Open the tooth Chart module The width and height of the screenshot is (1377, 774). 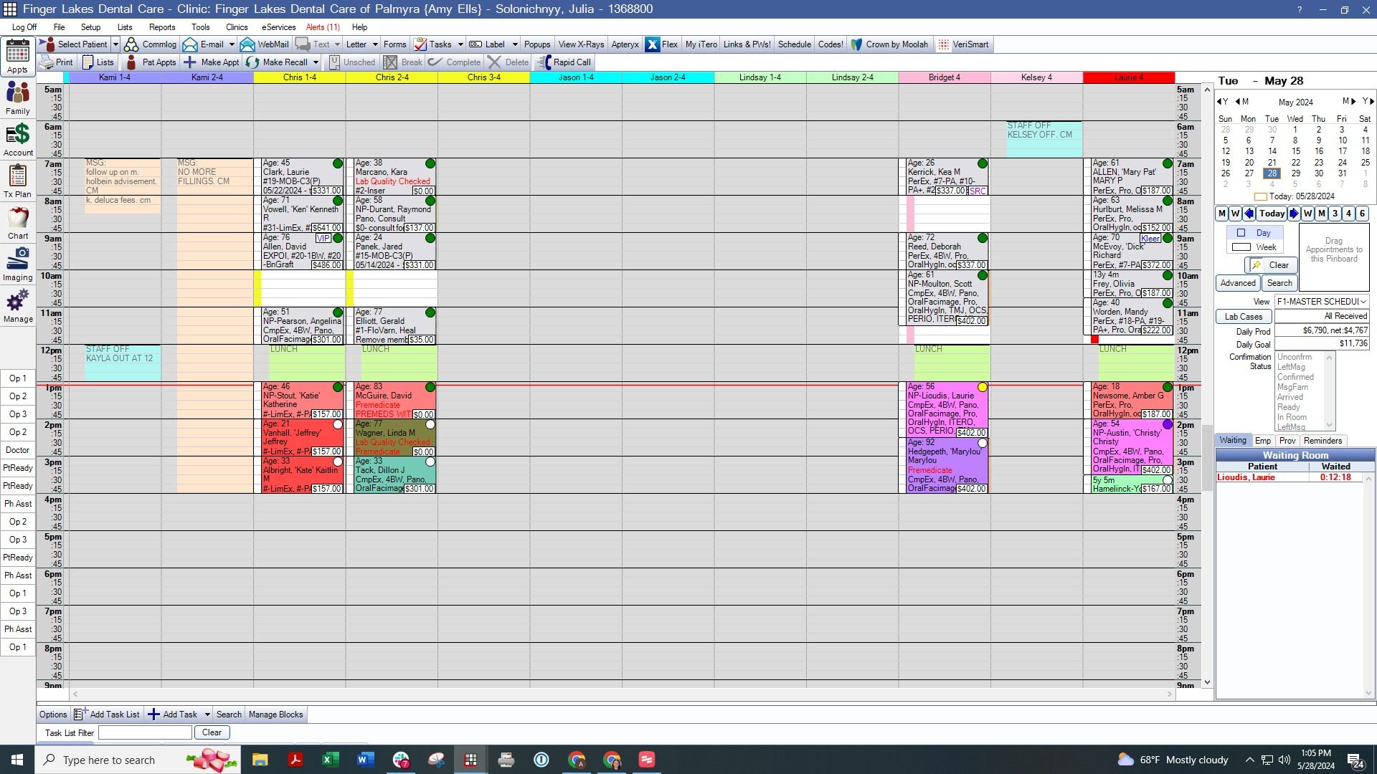tap(18, 222)
